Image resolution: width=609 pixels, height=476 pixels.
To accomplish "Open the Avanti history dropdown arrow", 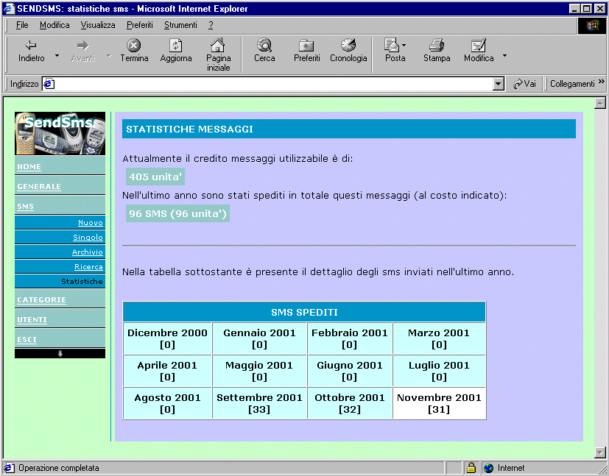I will [x=109, y=56].
